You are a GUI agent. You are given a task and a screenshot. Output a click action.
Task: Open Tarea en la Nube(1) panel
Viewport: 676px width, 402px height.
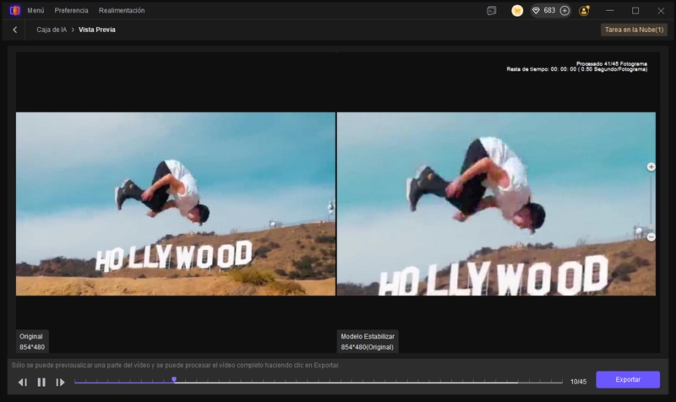[x=634, y=30]
